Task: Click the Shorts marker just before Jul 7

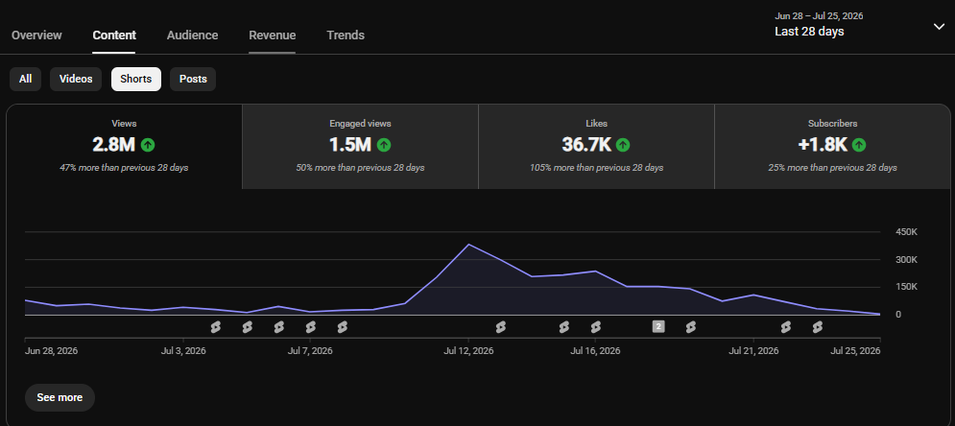Action: [x=278, y=327]
